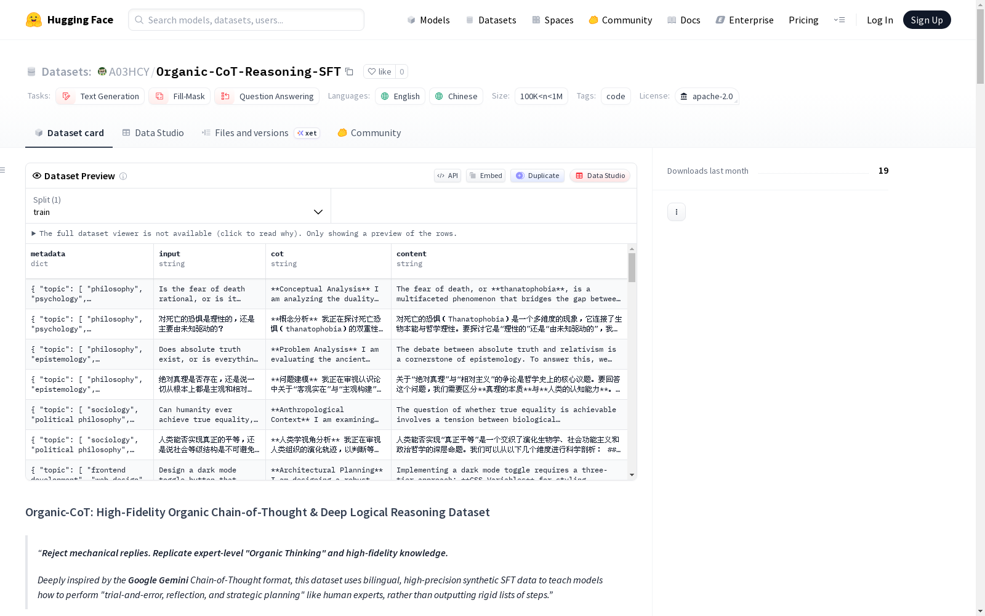
Task: Open the API button
Action: point(448,176)
